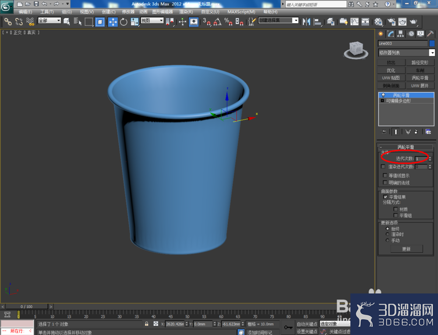Open the 渲染(R) menu
438x335 pixels.
pos(186,12)
